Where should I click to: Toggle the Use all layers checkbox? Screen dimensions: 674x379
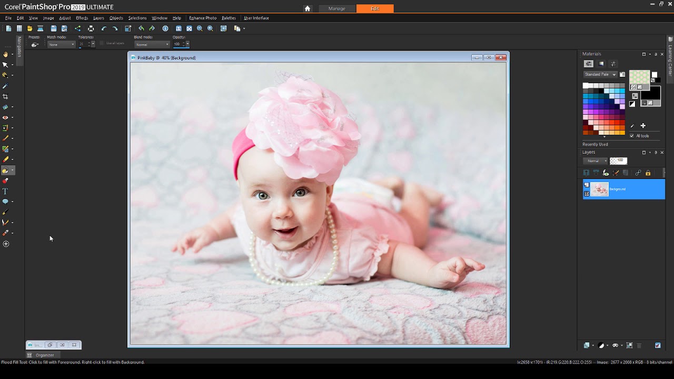point(102,43)
